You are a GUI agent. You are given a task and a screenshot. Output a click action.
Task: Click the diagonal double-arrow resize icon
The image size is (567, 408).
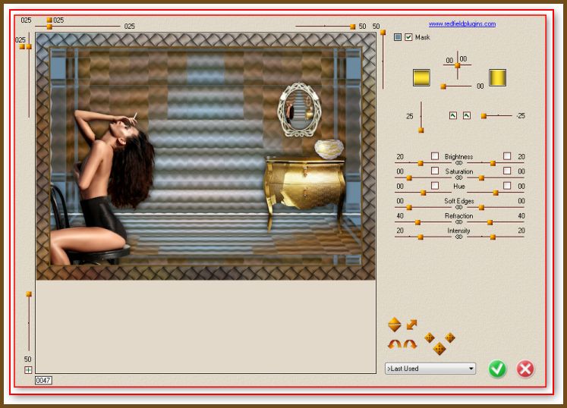(411, 324)
